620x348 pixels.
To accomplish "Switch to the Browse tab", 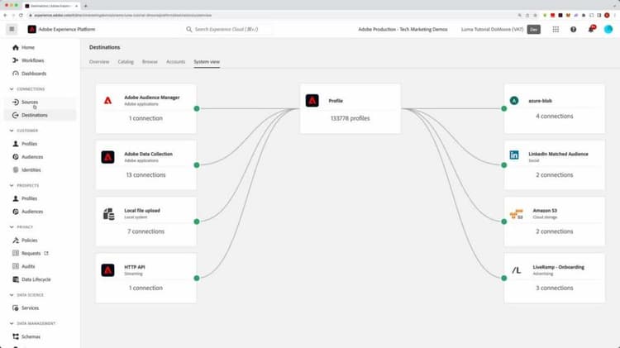I will click(150, 62).
